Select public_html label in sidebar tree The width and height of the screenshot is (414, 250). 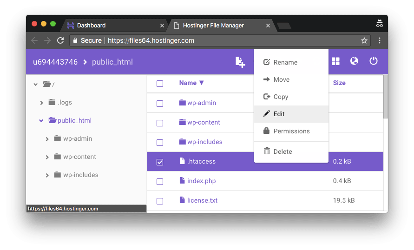tap(74, 120)
